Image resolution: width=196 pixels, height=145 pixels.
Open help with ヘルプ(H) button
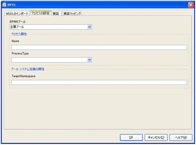[x=181, y=137]
